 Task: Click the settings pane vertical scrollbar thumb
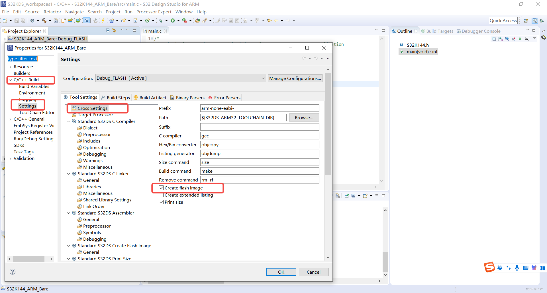328,124
